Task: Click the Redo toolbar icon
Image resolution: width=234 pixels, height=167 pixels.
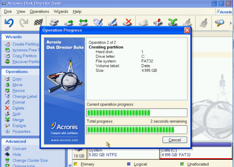Action: 24,23
